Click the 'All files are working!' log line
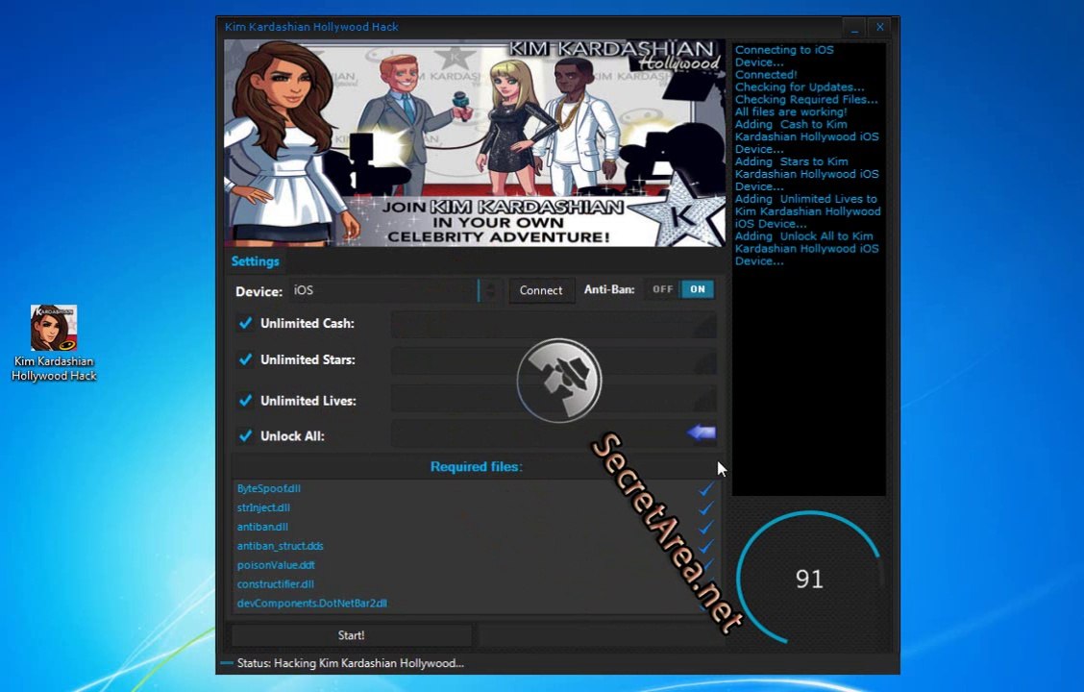This screenshot has height=692, width=1084. [x=791, y=112]
